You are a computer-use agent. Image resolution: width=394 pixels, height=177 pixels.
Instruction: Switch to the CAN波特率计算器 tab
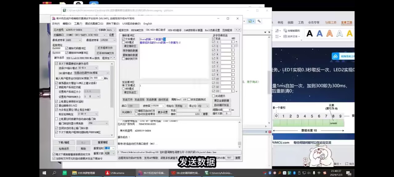[193, 30]
